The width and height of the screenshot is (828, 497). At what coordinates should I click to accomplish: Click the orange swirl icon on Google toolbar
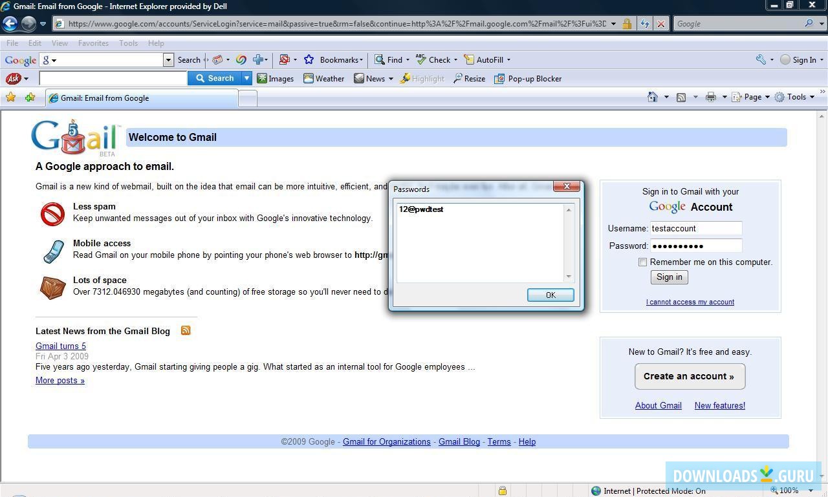[241, 60]
